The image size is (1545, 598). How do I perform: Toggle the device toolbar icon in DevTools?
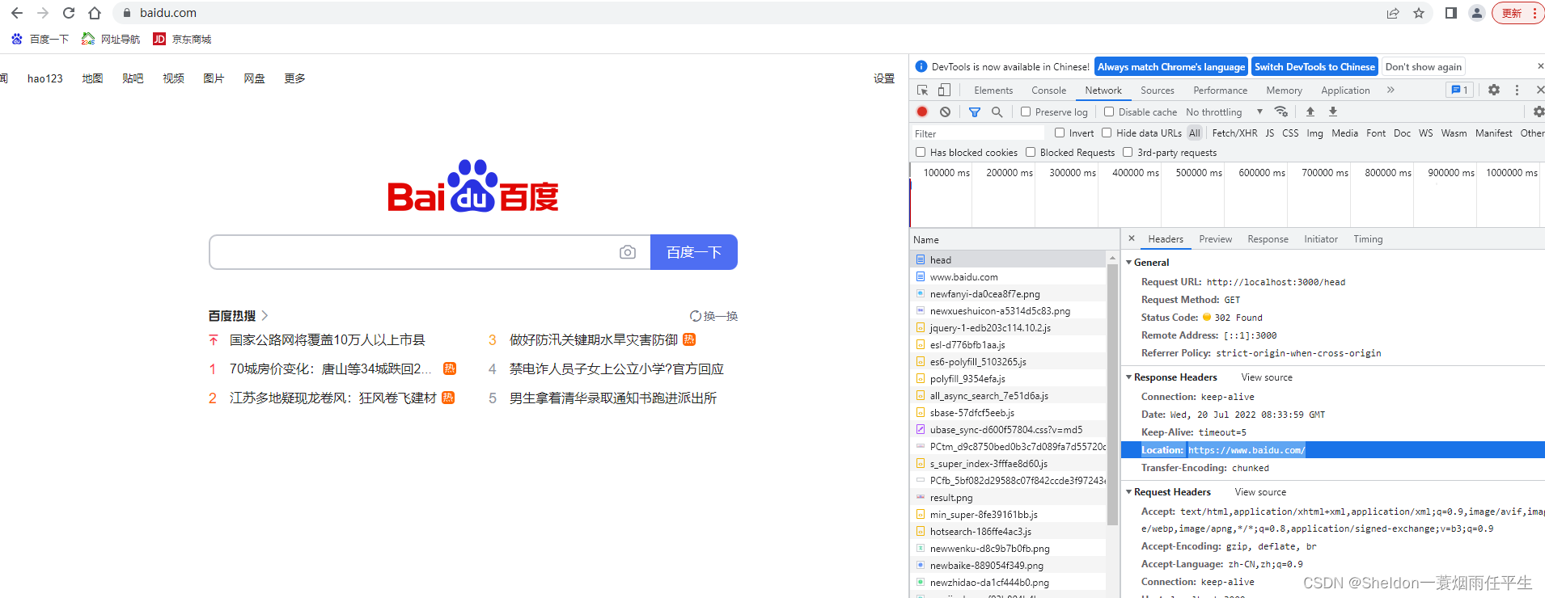coord(944,91)
